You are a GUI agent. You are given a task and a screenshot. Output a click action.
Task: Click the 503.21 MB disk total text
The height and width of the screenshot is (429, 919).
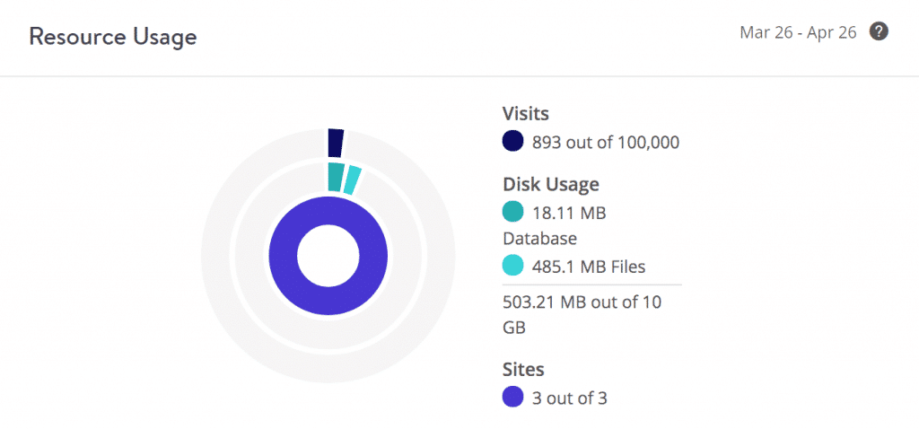tap(582, 314)
